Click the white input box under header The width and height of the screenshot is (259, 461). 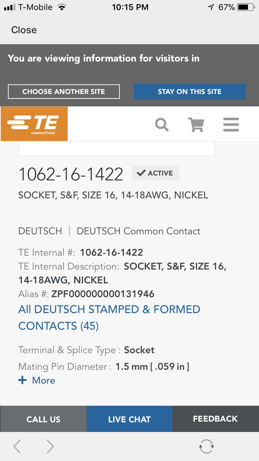117,149
